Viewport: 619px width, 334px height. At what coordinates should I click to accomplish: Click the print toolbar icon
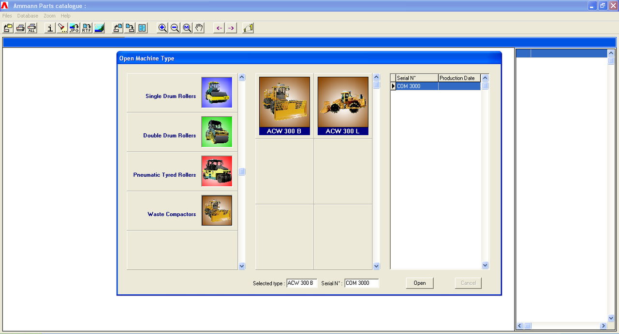coord(20,28)
